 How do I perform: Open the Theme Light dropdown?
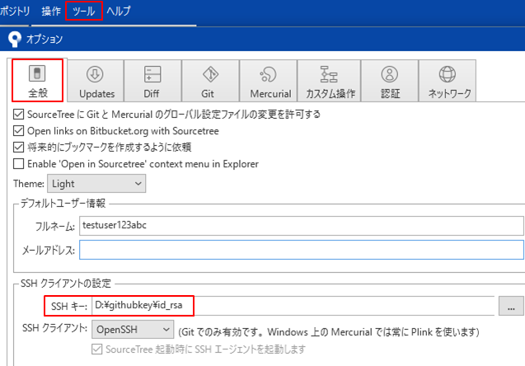[x=96, y=184]
